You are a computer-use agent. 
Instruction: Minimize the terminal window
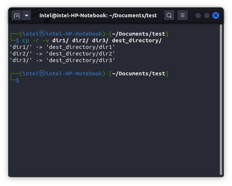198,15
